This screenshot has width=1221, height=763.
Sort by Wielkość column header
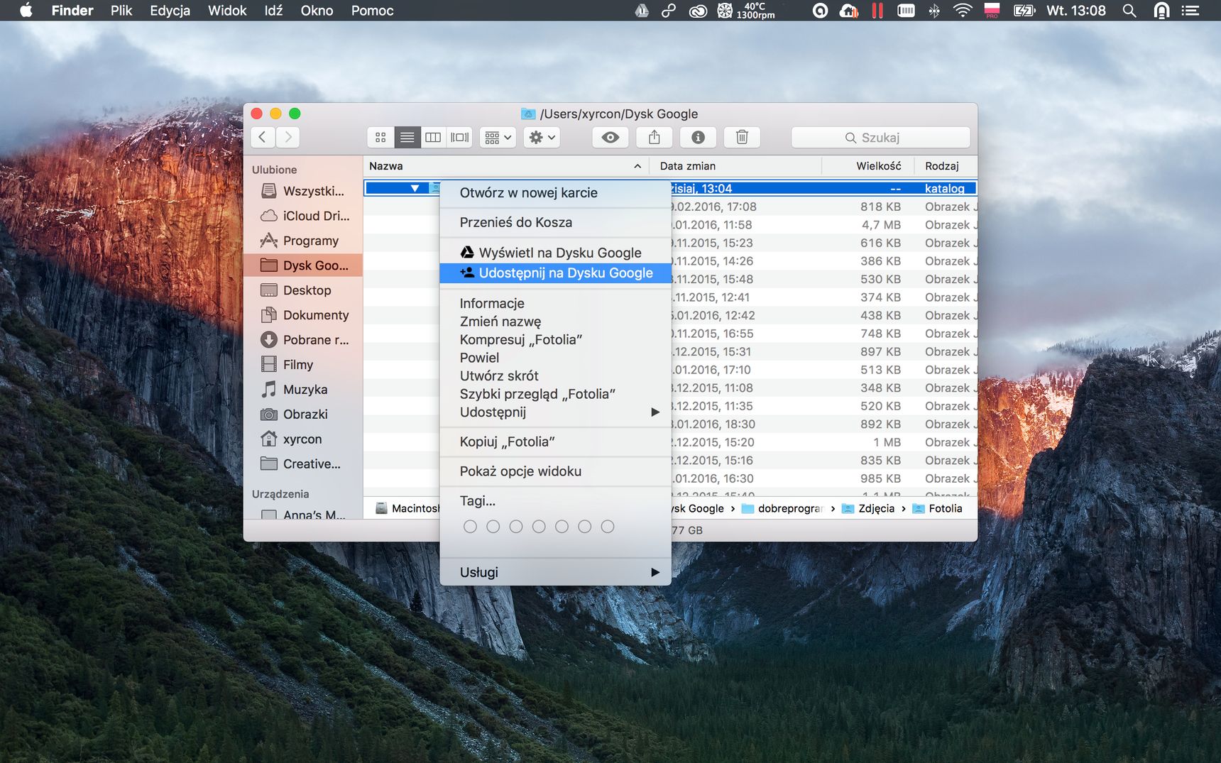869,166
